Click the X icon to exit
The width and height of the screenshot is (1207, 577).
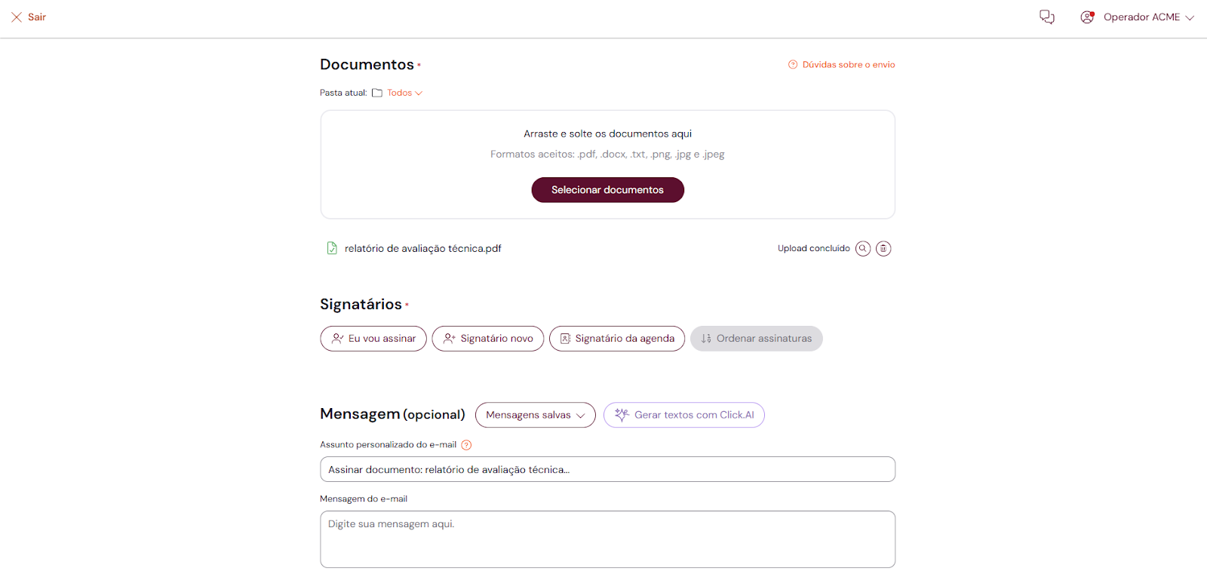tap(17, 17)
